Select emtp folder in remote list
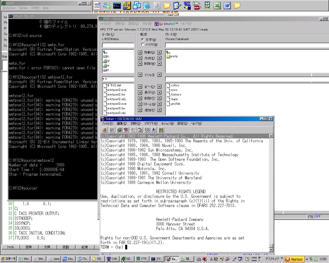 click(x=172, y=56)
